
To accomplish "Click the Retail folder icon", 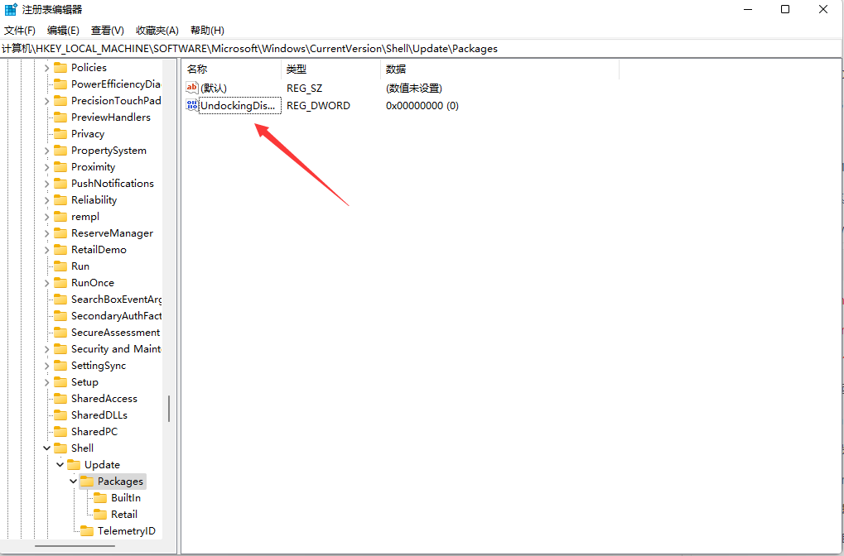I will (100, 514).
